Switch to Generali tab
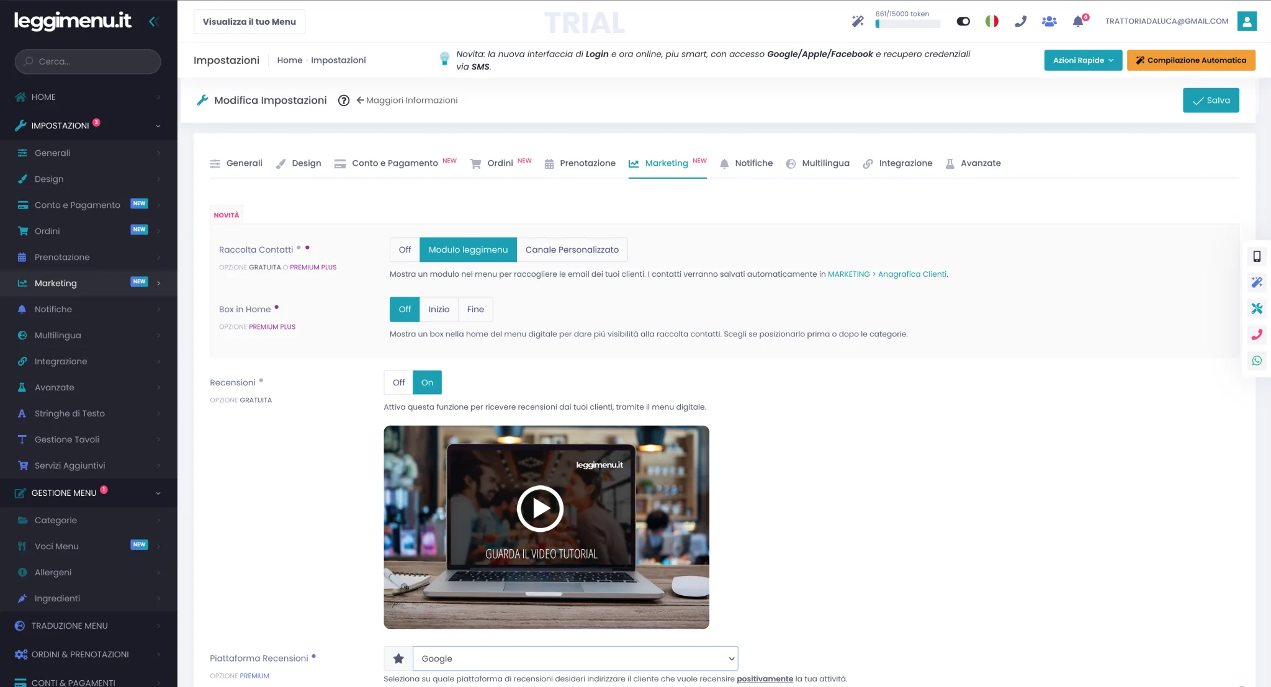Screen dimensions: 1271x687 point(236,163)
